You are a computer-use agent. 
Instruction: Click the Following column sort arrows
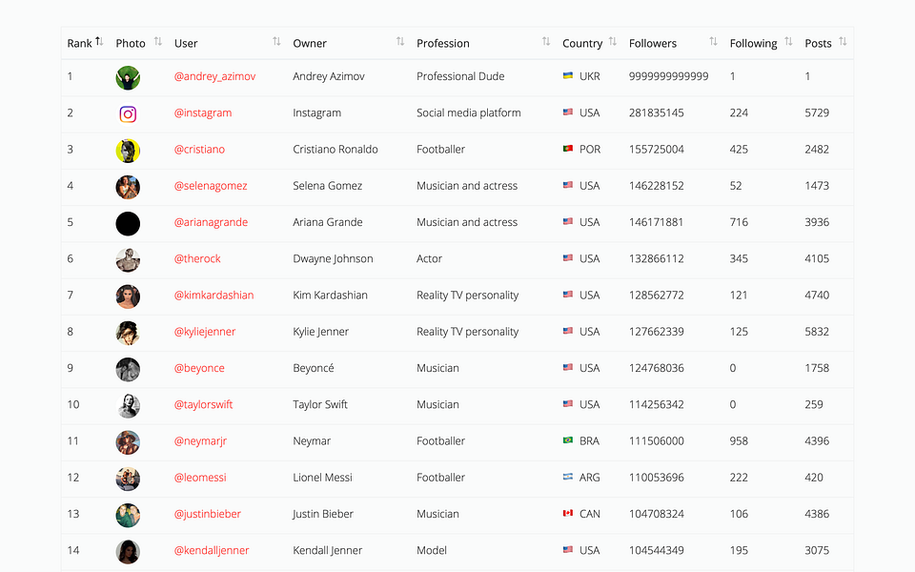pos(788,41)
